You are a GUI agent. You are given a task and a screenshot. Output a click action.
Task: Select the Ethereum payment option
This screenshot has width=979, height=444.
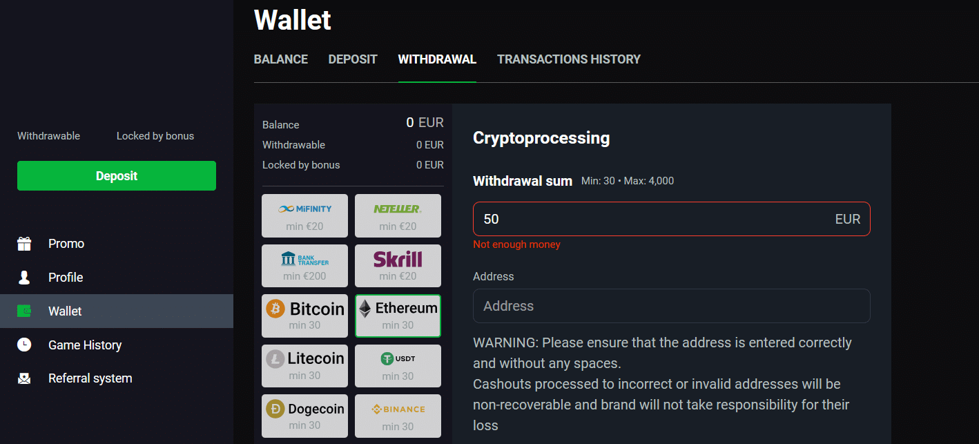398,316
